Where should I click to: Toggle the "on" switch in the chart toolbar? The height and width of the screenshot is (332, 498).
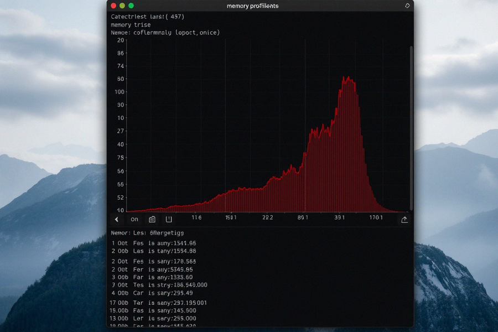pyautogui.click(x=134, y=219)
